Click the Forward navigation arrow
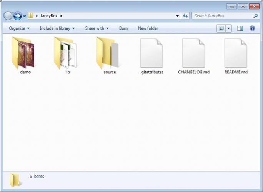 (x=17, y=16)
